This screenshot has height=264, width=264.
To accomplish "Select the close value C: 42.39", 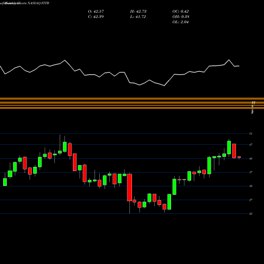I will coord(96,17).
